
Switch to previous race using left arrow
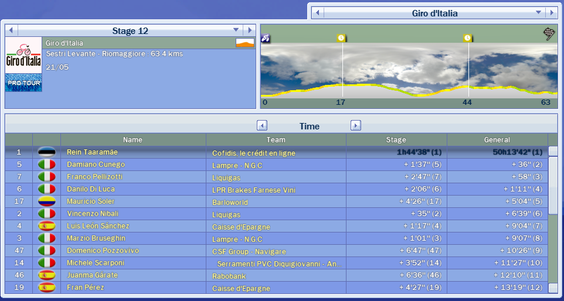tap(317, 13)
